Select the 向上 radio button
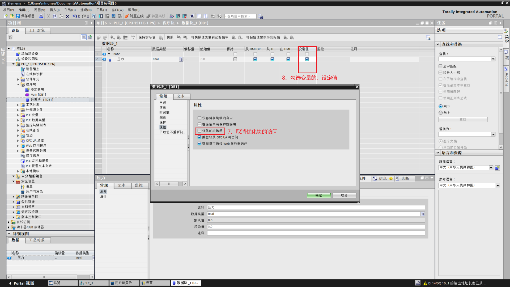 [441, 113]
